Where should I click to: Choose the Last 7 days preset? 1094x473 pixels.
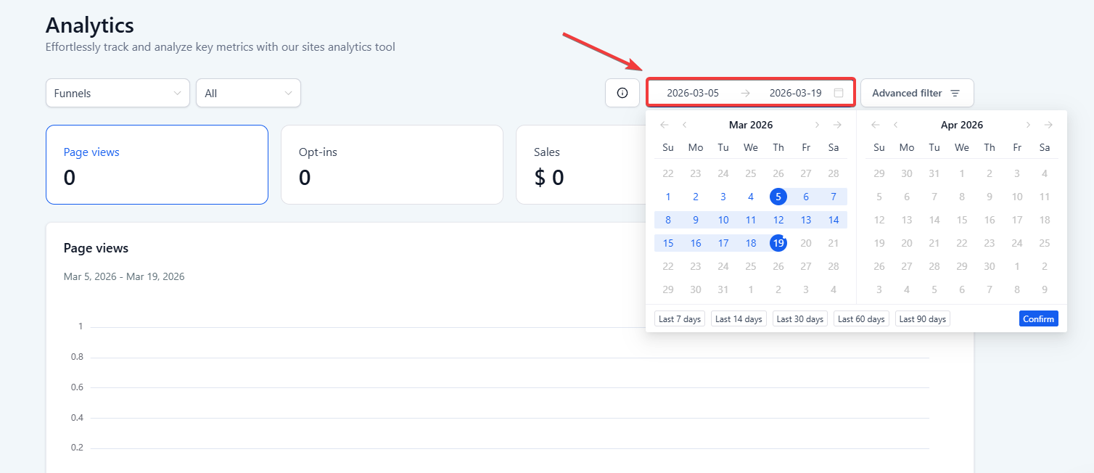click(x=680, y=319)
